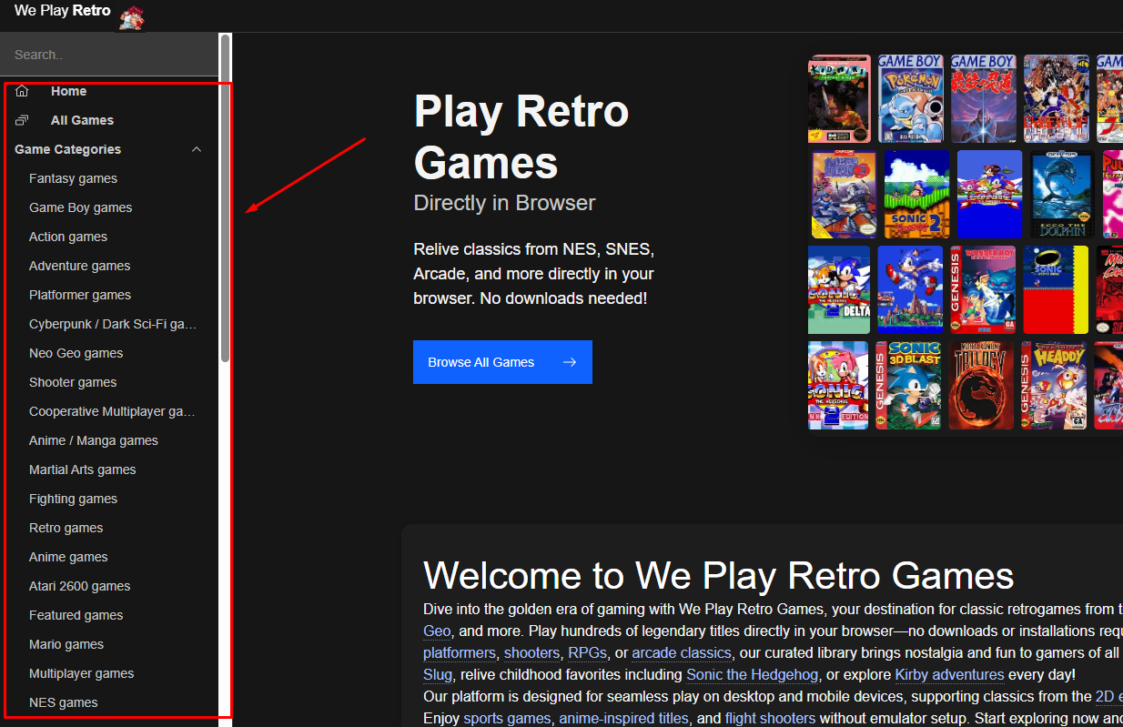The width and height of the screenshot is (1123, 727).
Task: Select Anime games category
Action: (x=68, y=557)
